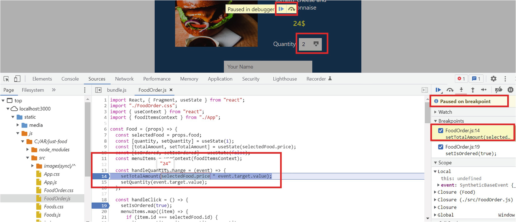The image size is (516, 222).
Task: Toggle breakpoint on line 15 gutter
Action: (104, 182)
